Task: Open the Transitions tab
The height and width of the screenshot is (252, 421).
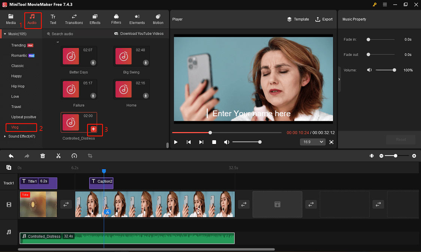Action: click(74, 19)
